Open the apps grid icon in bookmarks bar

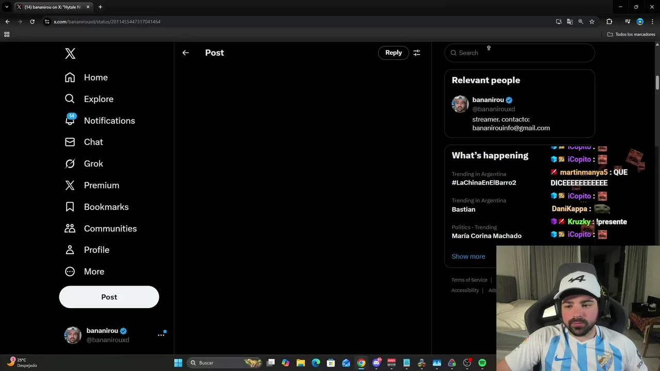point(7,34)
